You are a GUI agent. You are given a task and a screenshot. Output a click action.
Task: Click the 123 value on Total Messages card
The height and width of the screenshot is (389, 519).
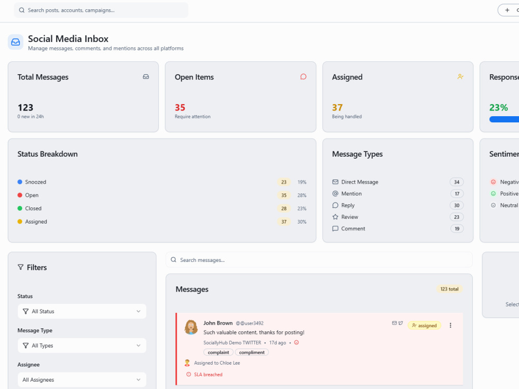[25, 107]
